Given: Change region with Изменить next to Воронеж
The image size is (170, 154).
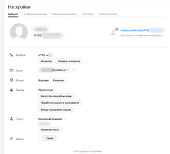Looking at the screenshot, I should tap(58, 80).
